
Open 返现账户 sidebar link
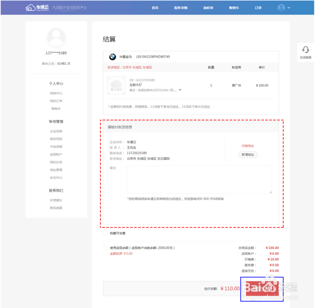click(x=56, y=154)
